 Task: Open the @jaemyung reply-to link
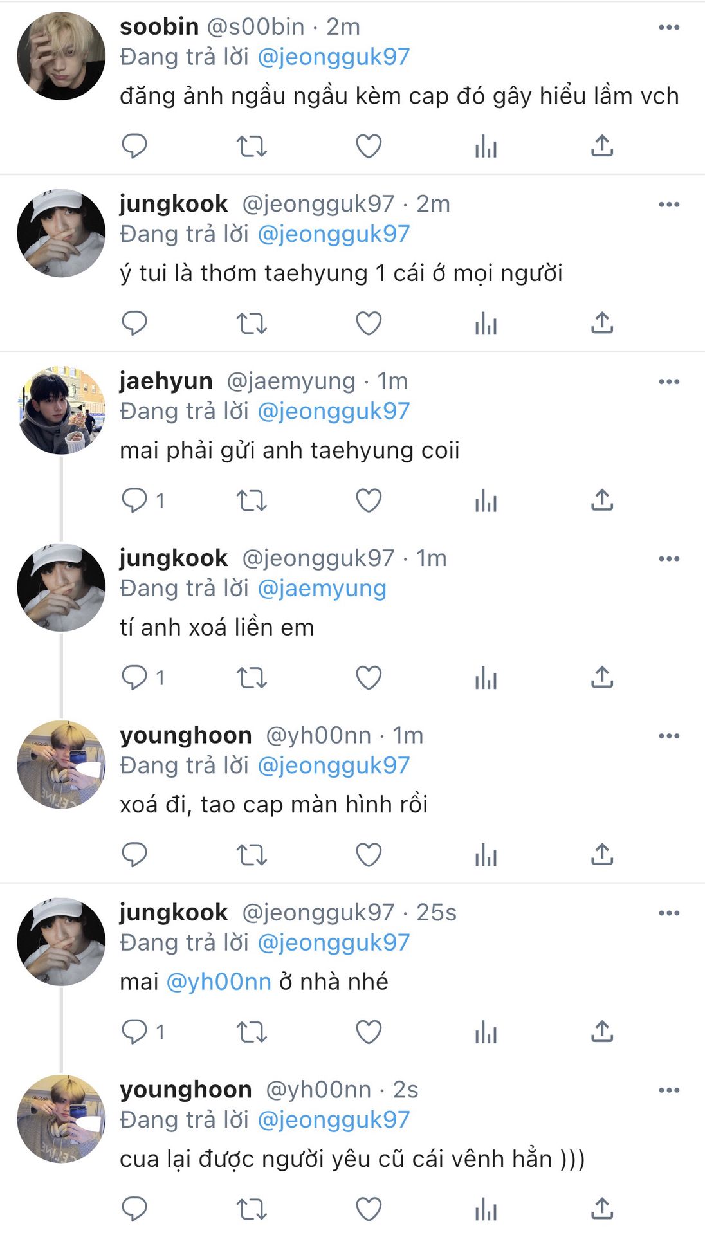[322, 589]
